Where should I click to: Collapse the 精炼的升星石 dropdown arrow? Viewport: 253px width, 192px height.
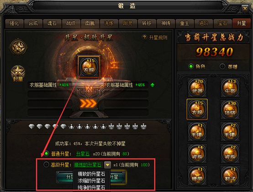[x=107, y=165]
